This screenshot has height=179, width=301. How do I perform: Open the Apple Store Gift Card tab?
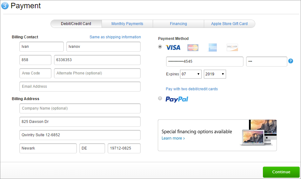click(x=229, y=24)
